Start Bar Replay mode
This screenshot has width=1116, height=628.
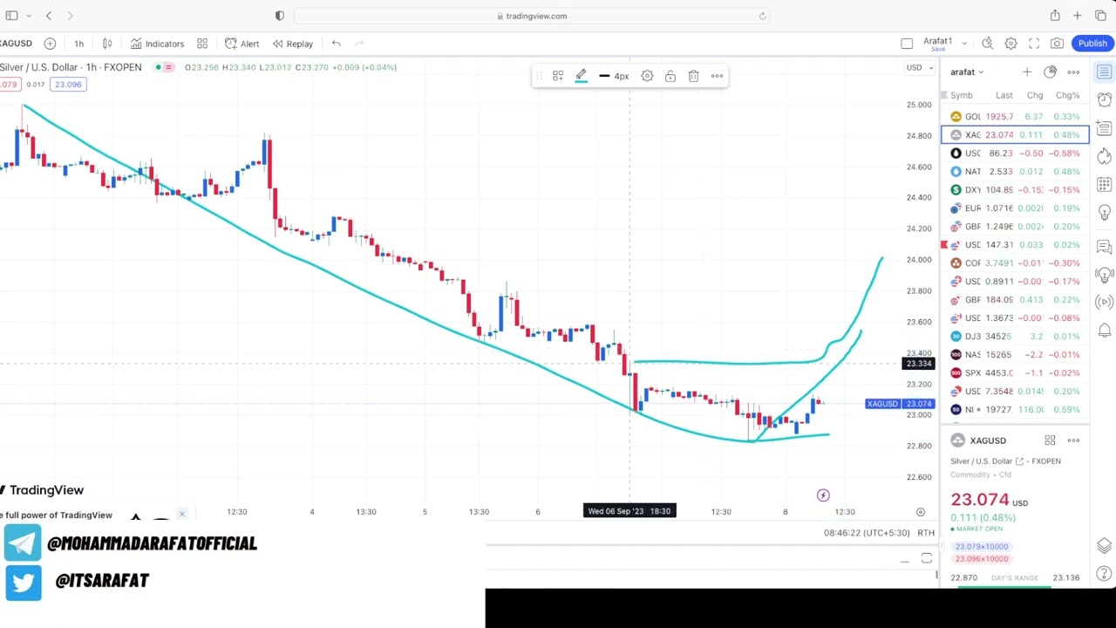(x=292, y=44)
